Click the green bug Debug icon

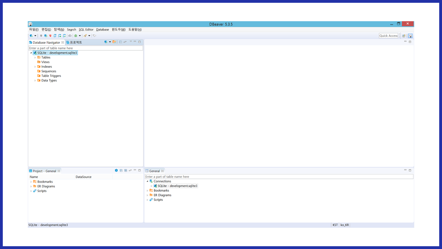click(76, 35)
